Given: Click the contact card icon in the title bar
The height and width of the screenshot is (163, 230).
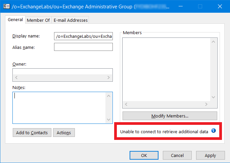Looking at the screenshot, I should [x=6, y=6].
